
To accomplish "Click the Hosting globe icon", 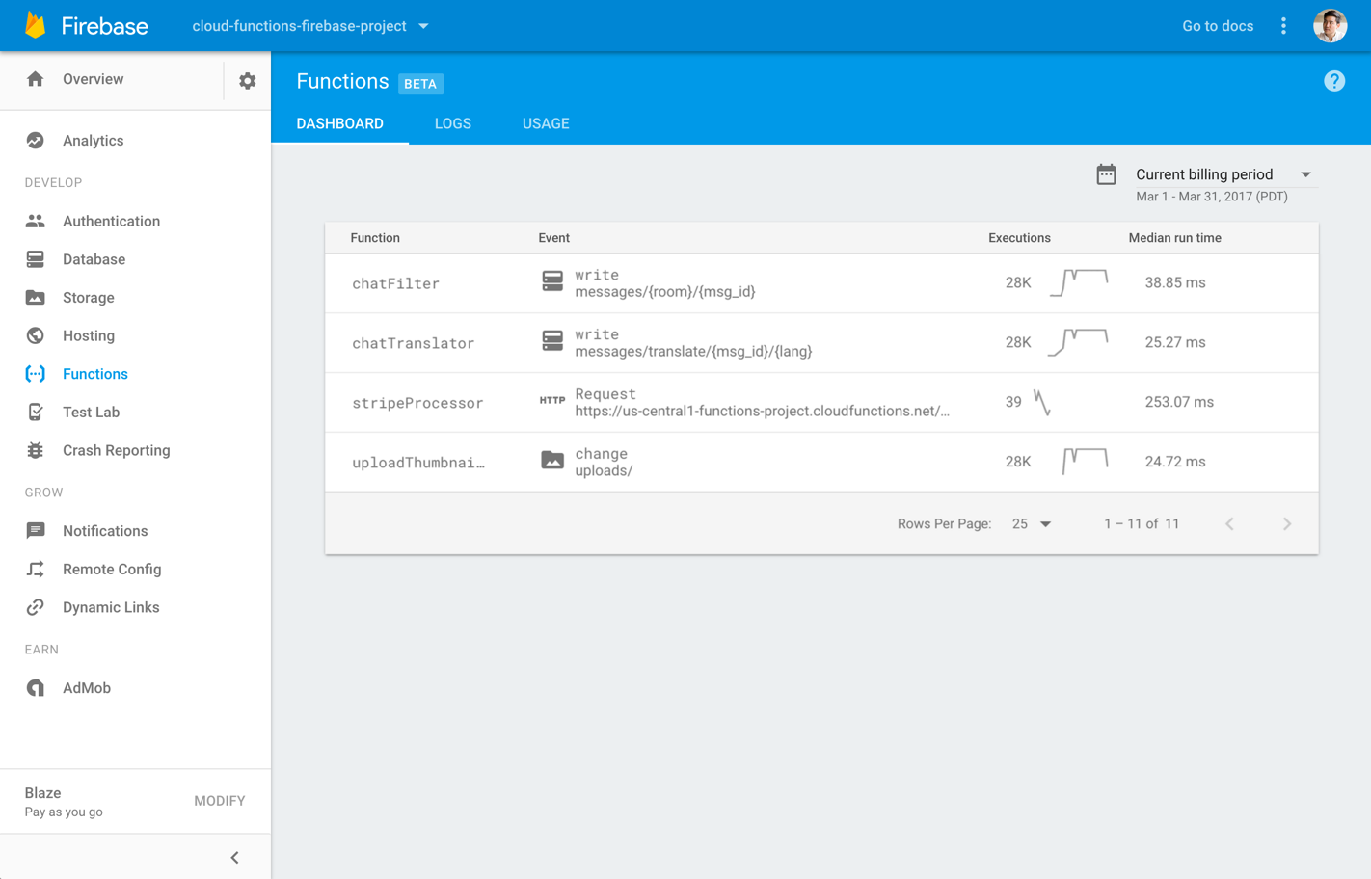I will 36,335.
